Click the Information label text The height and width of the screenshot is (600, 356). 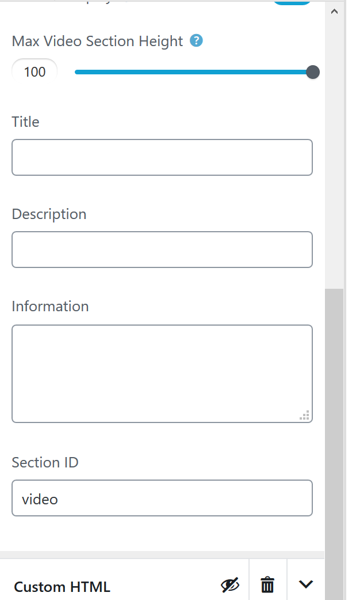(x=50, y=306)
